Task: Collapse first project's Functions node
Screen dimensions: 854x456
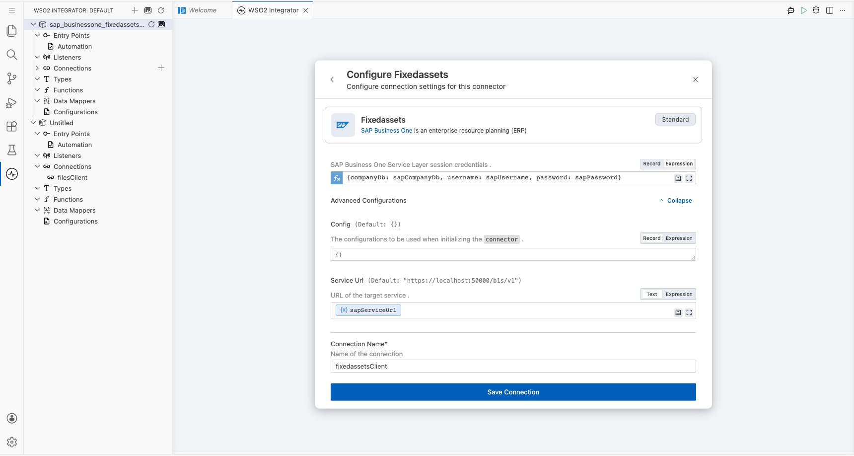Action: (x=37, y=90)
